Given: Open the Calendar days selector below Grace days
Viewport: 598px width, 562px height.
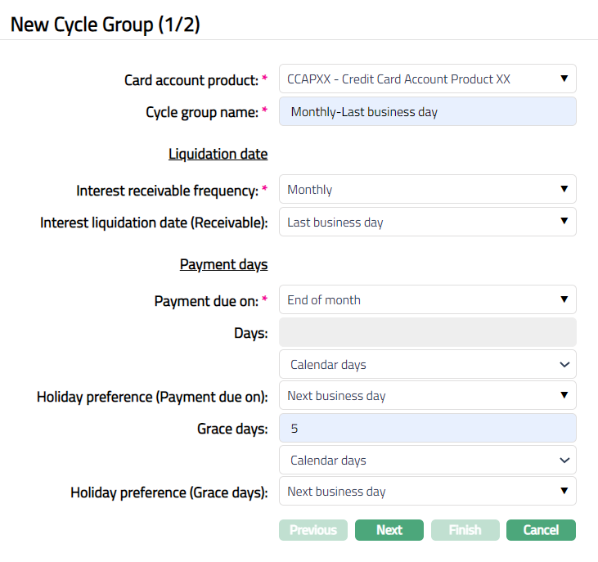Looking at the screenshot, I should 427,460.
